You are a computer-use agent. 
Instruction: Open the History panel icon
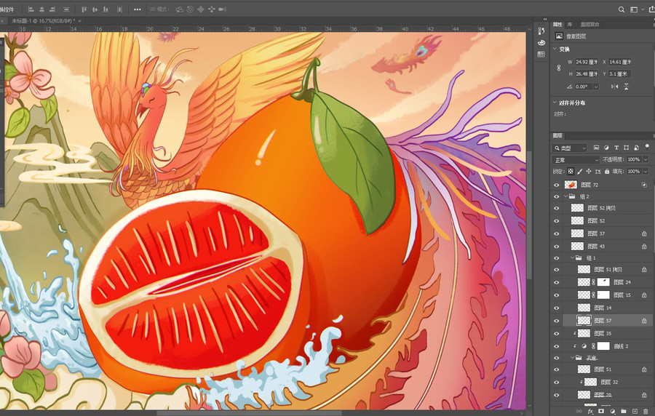(x=541, y=31)
